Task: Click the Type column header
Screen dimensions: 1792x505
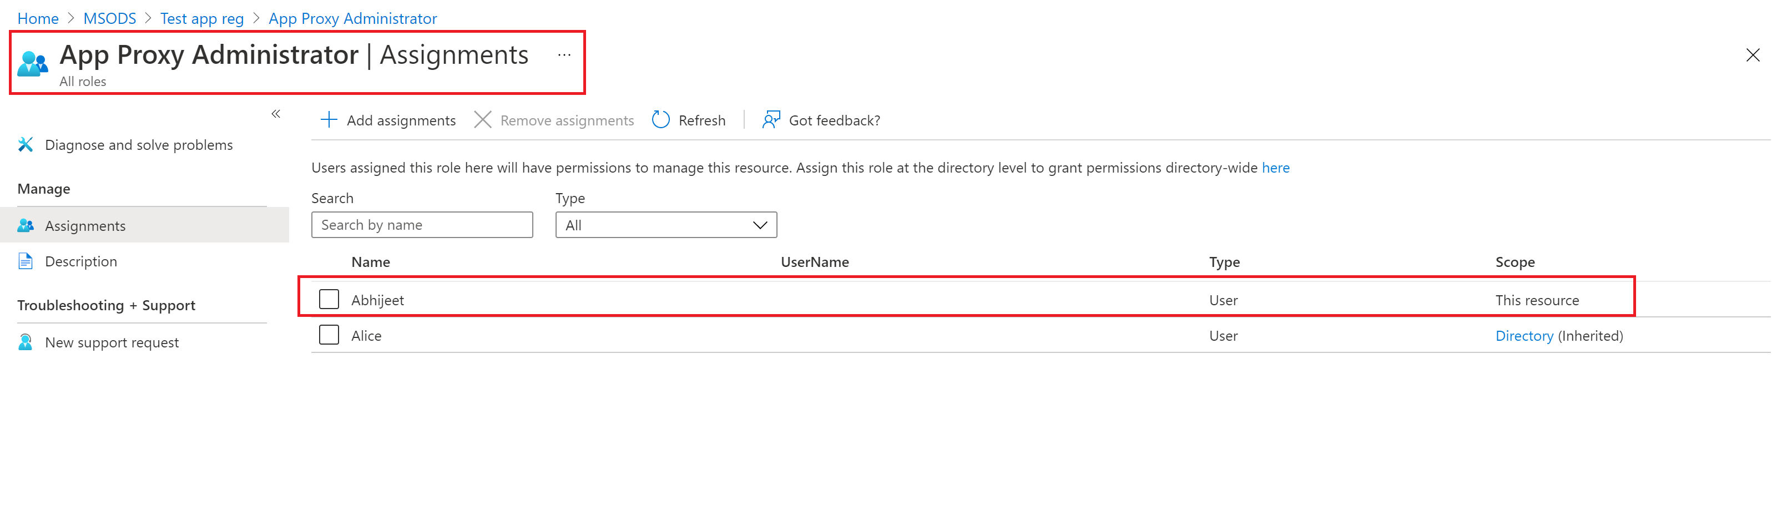Action: click(x=1224, y=261)
